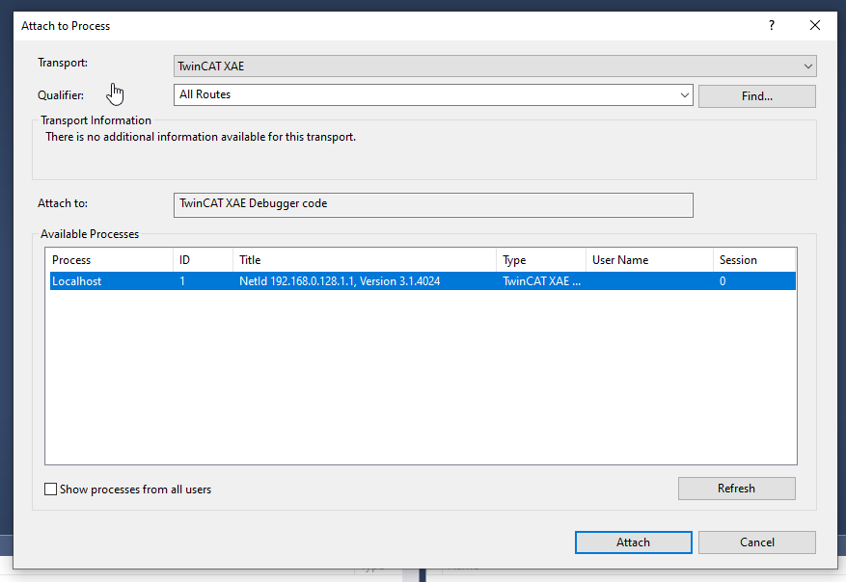Screen dimensions: 846x582
Task: Click the Session column header
Action: click(753, 260)
